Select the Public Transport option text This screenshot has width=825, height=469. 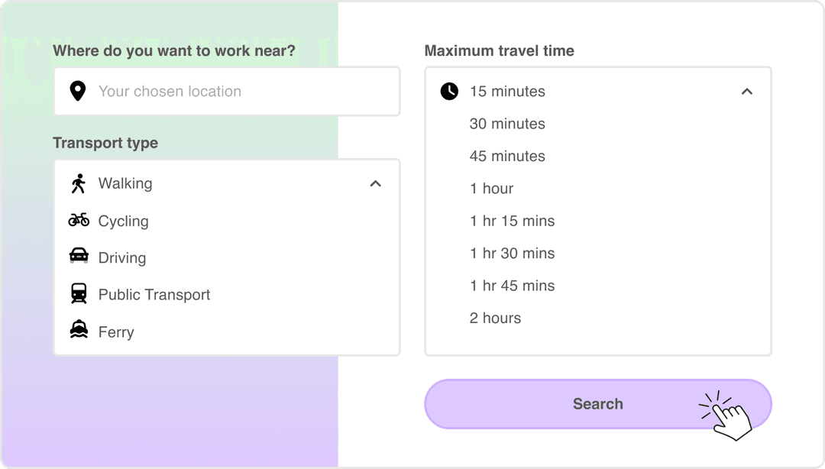154,294
